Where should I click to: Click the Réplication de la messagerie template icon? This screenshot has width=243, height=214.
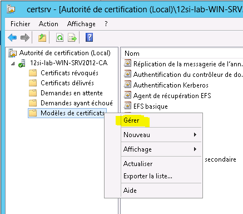127,63
